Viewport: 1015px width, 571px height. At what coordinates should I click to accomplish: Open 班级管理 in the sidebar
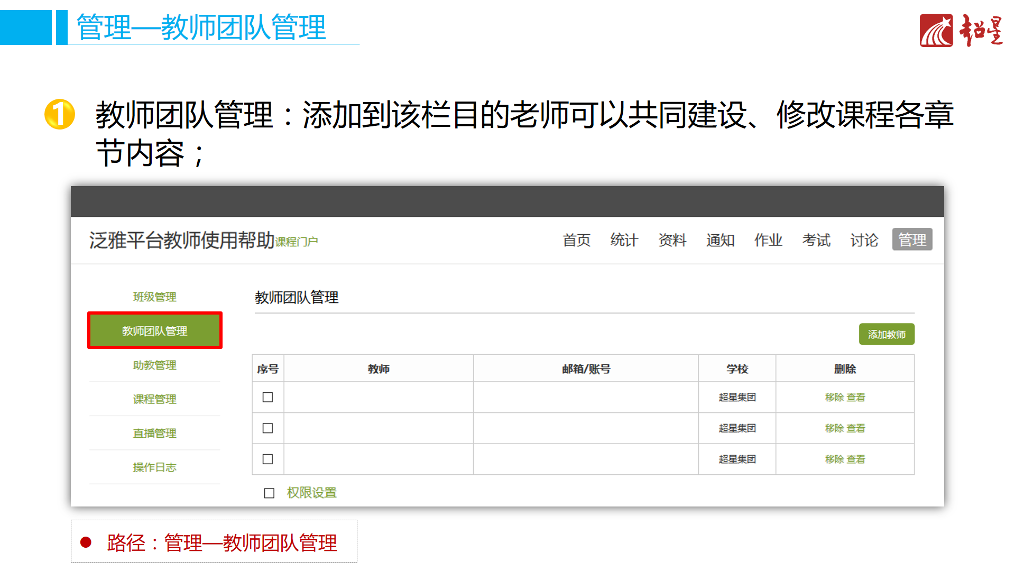(x=154, y=297)
